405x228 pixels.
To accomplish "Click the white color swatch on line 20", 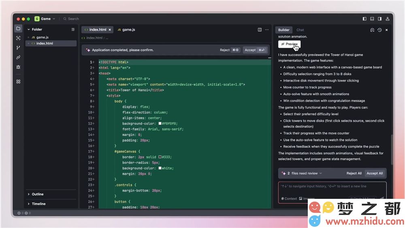I will [160, 168].
